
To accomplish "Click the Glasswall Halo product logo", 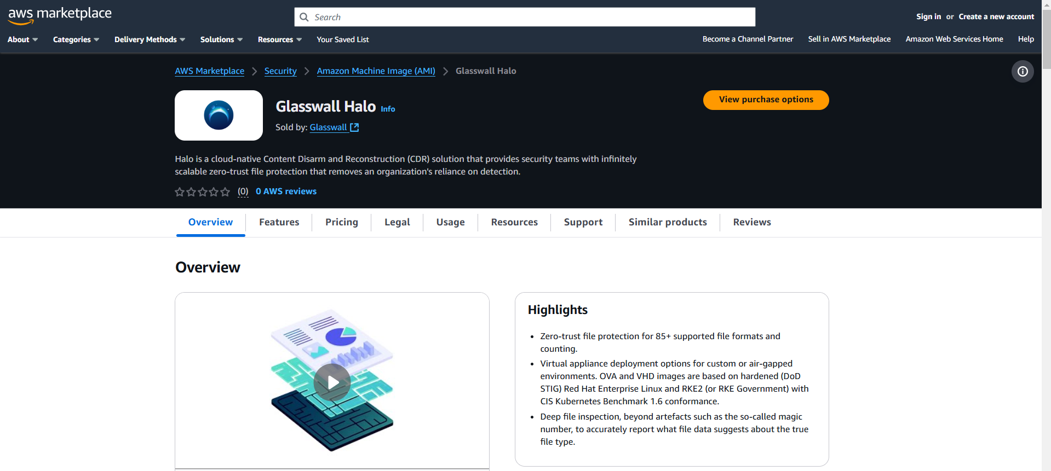I will (x=219, y=115).
